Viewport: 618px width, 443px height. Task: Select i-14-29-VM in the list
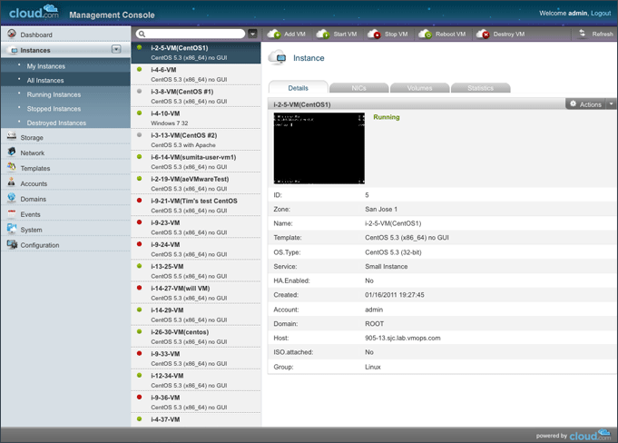pos(196,314)
